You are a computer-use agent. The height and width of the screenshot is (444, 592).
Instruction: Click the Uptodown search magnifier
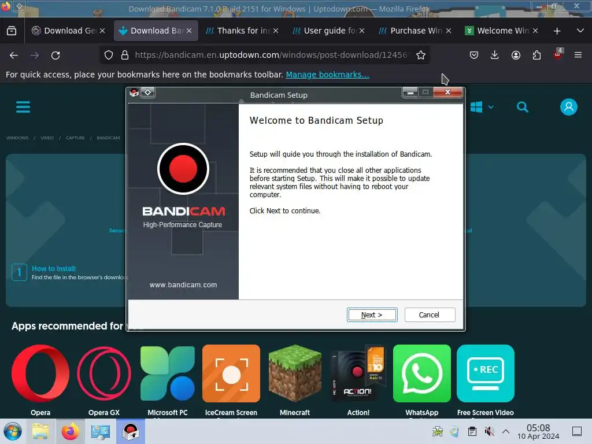point(523,107)
